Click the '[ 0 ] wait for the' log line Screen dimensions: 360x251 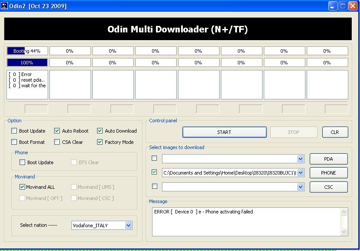coord(27,86)
